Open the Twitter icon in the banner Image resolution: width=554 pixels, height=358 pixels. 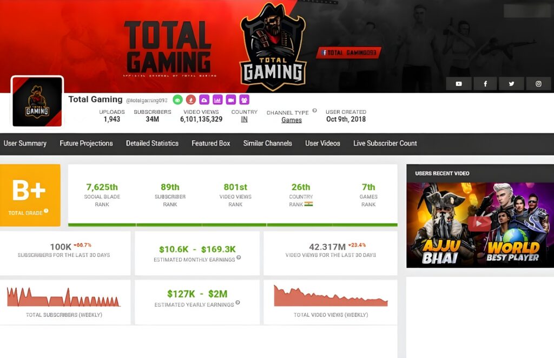click(x=511, y=84)
